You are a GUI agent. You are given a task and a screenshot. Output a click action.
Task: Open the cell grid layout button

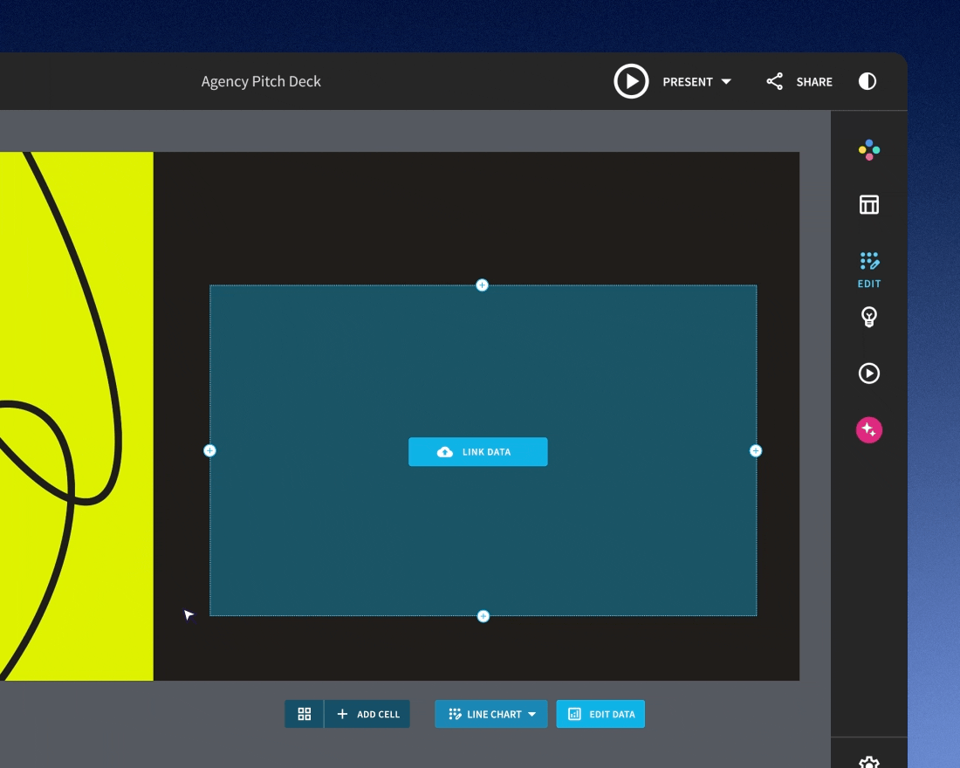coord(305,714)
